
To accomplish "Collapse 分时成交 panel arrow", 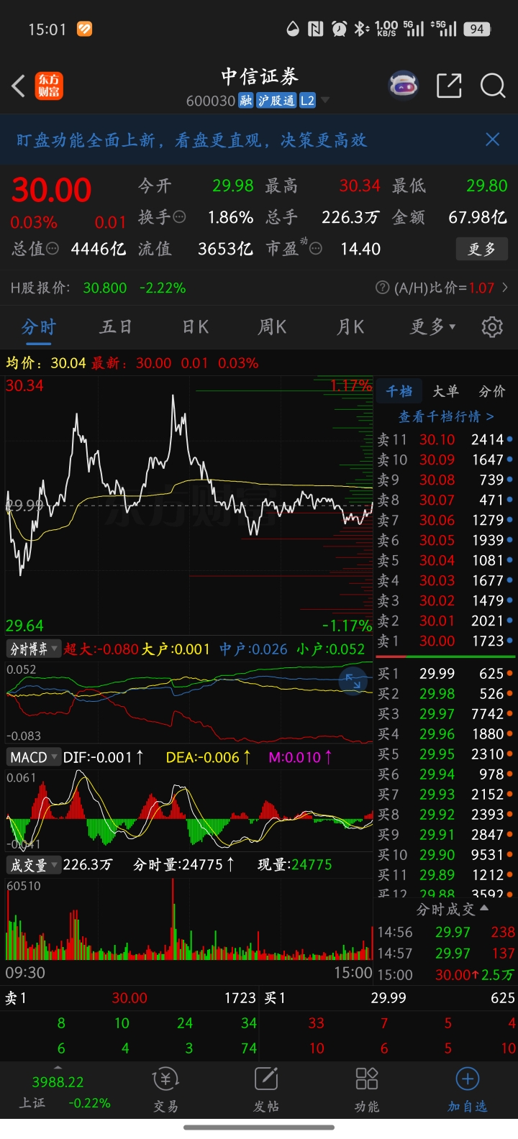I will (x=484, y=908).
